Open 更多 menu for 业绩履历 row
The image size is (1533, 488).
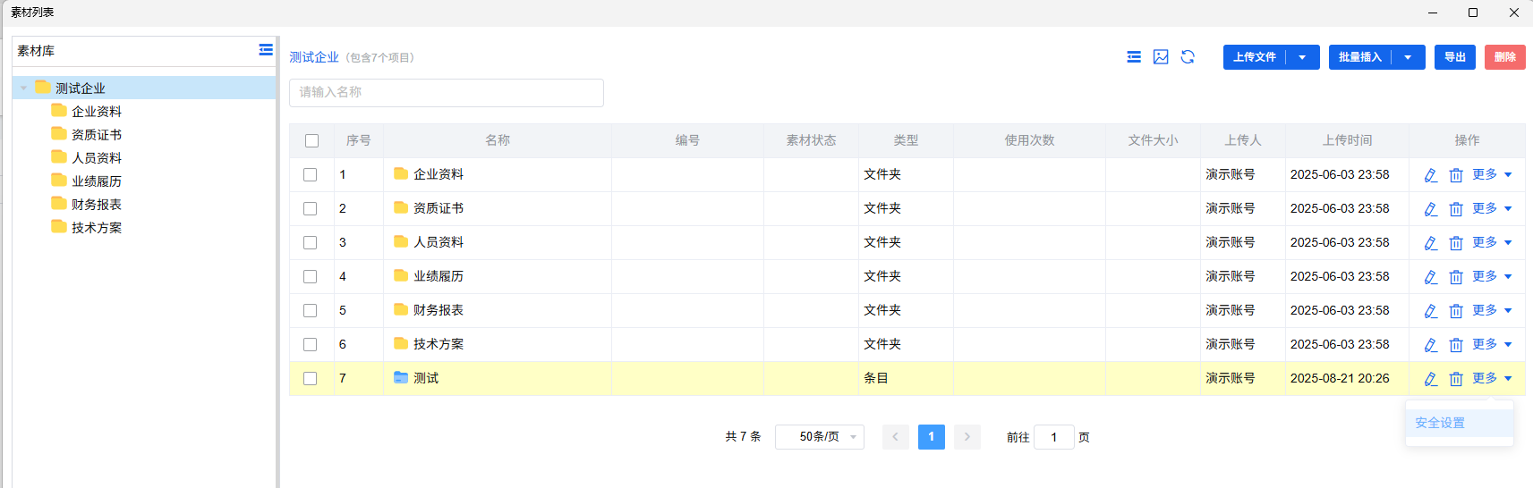click(x=1491, y=276)
